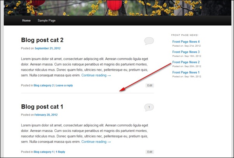Open the empty comment bubble on Blog post cat 2

point(149,40)
